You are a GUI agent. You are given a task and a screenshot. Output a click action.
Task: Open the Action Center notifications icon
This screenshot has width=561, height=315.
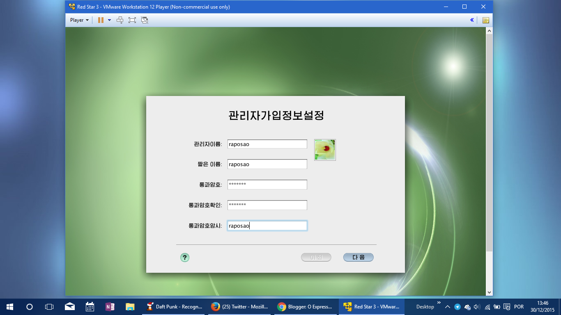[x=507, y=307]
